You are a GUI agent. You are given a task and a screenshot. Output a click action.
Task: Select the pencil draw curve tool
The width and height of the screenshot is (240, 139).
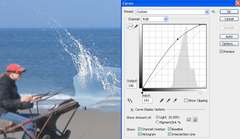pos(136,27)
